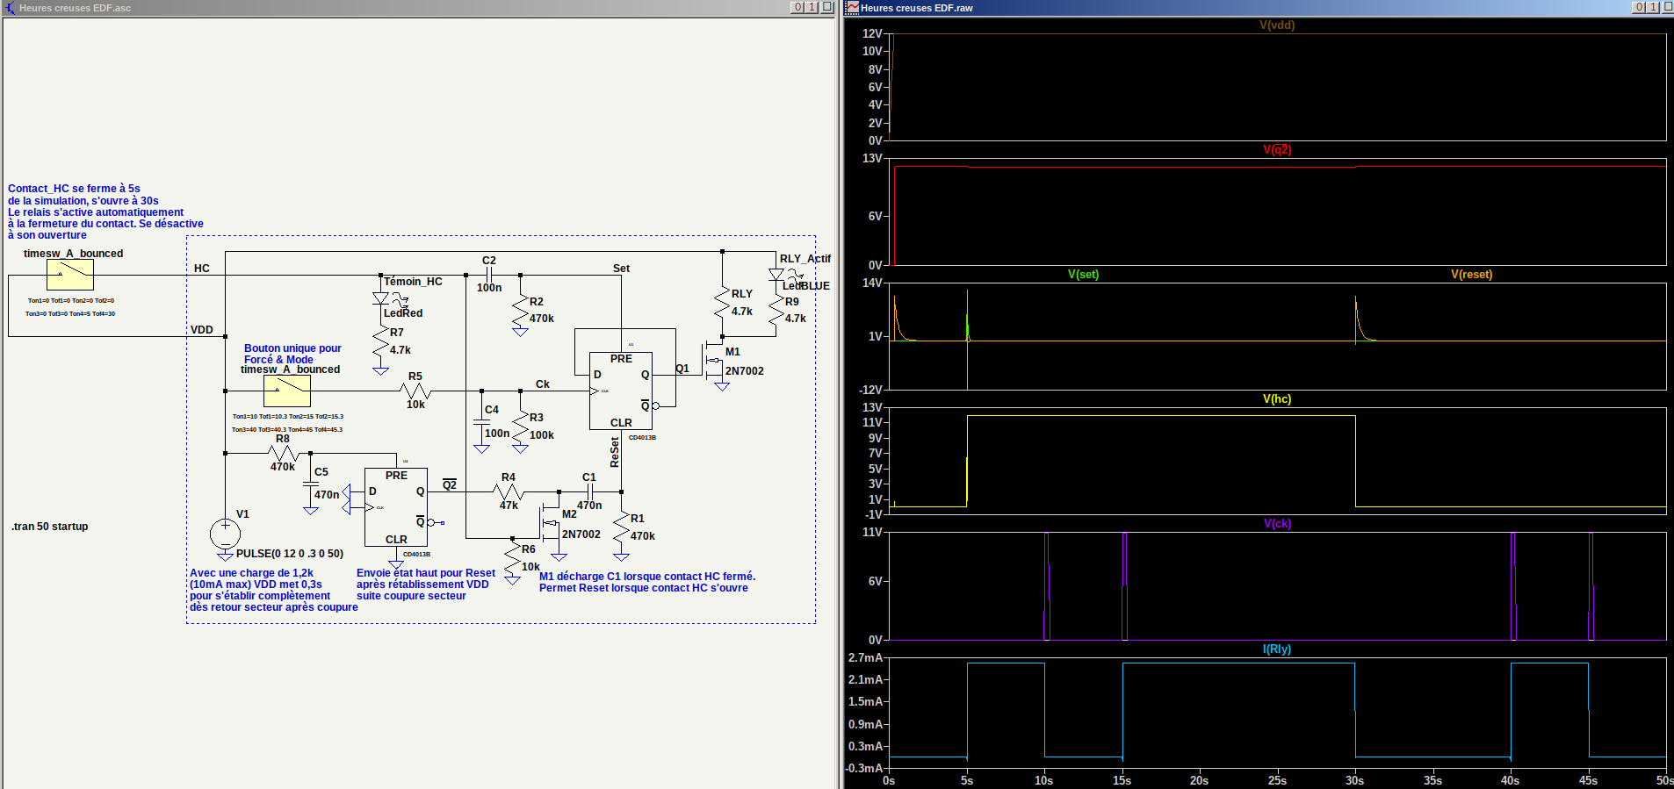Select the RLY 4.7k resistor symbol

pyautogui.click(x=722, y=303)
